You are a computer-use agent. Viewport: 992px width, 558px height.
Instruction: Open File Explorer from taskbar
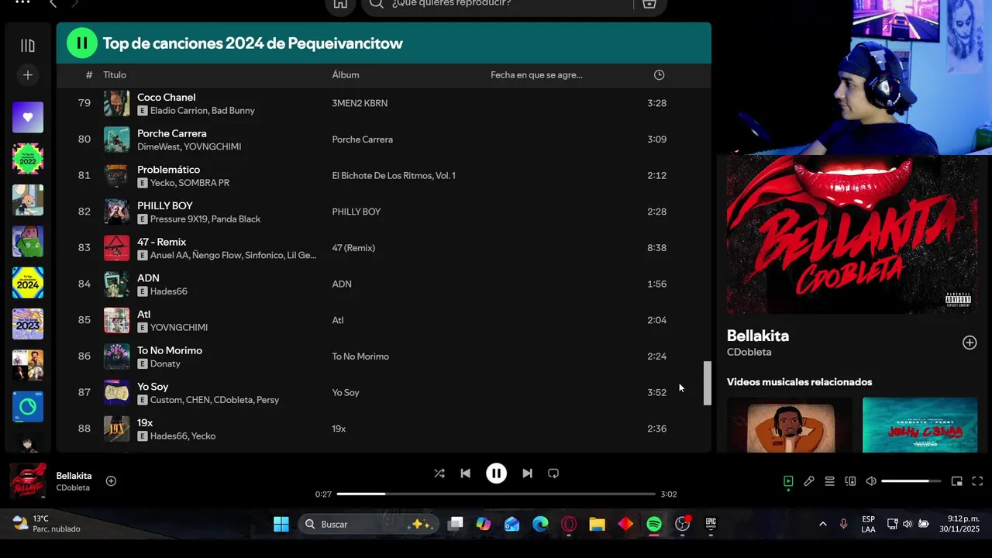coord(597,525)
